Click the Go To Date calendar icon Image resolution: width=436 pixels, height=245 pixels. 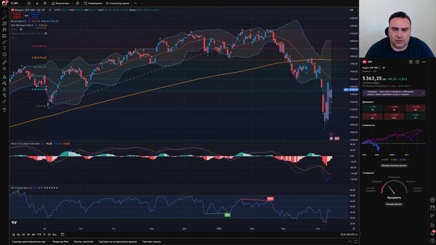(x=62, y=235)
